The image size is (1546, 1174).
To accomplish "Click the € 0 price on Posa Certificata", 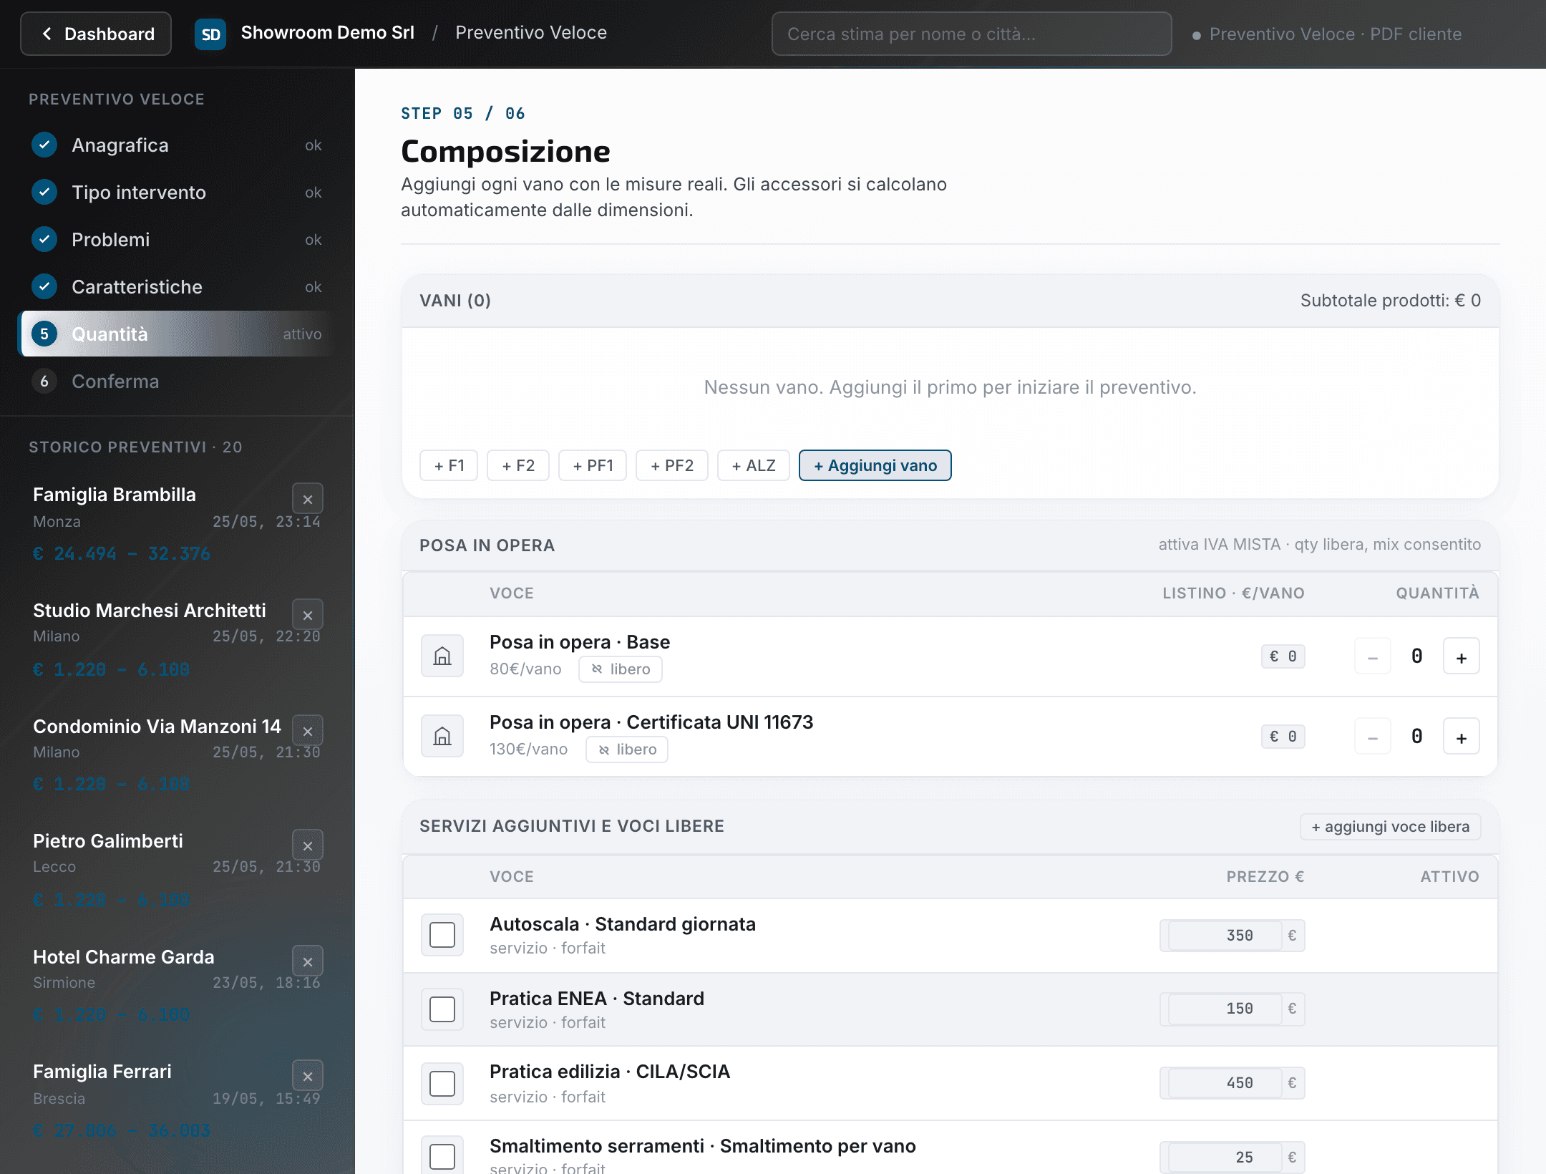I will click(1283, 737).
